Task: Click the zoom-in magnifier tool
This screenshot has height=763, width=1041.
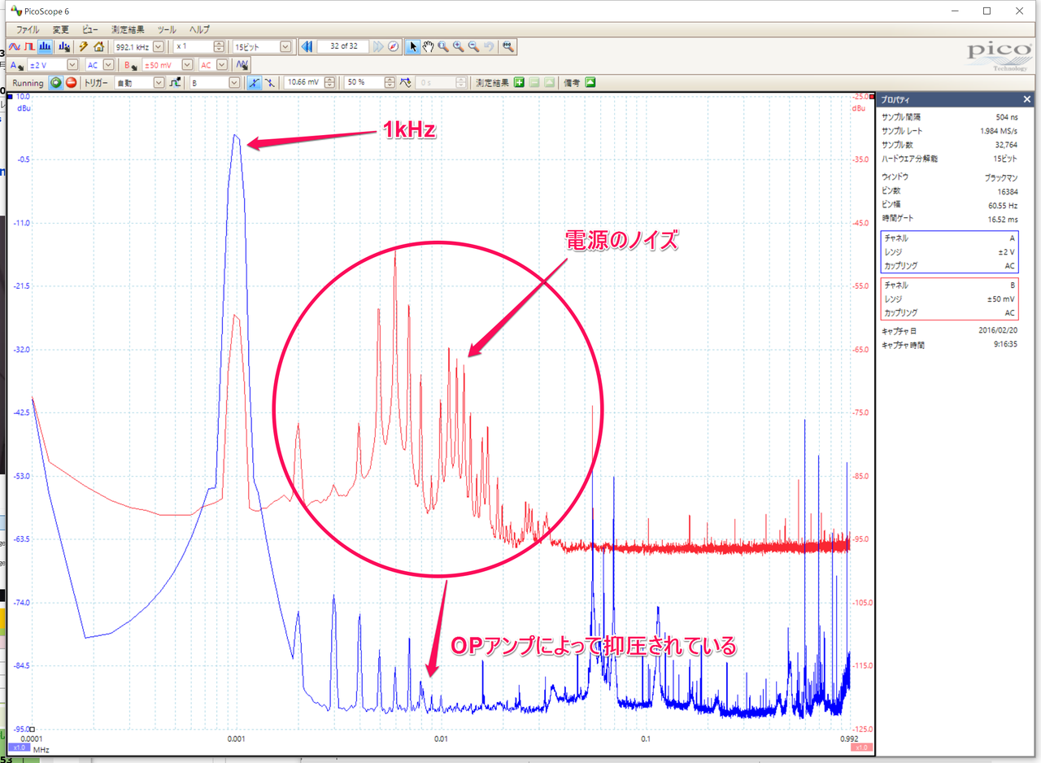Action: 458,46
